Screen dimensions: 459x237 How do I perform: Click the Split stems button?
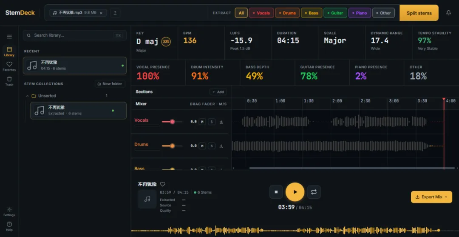[x=419, y=13]
